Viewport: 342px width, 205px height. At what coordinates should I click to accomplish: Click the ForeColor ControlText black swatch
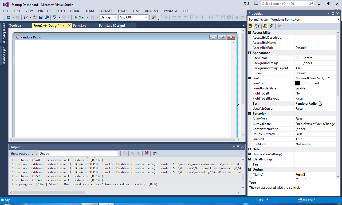tap(298, 83)
